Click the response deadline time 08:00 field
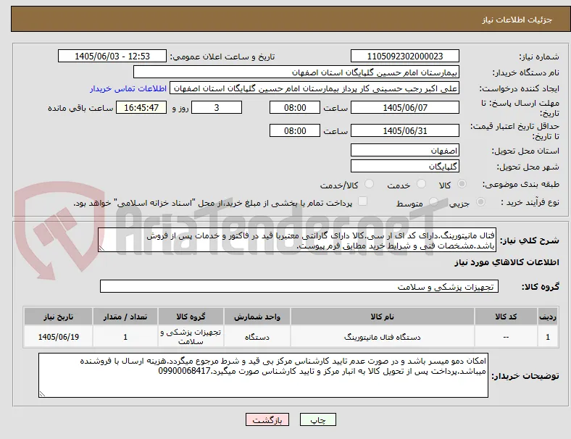The width and height of the screenshot is (571, 439). point(295,107)
